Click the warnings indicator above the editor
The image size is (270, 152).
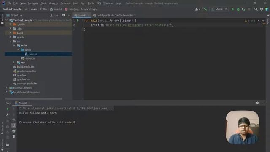coord(247,21)
